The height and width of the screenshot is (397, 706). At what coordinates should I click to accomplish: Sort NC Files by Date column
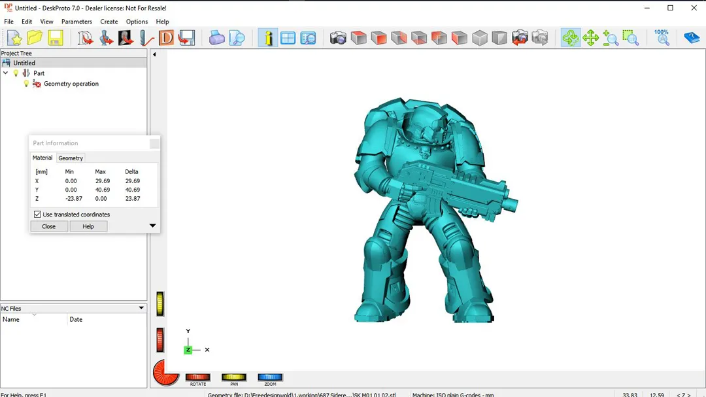[107, 319]
